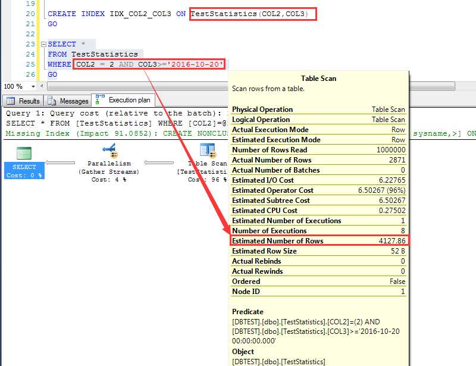Click 'Logical Operation' row in tooltip

click(x=319, y=120)
